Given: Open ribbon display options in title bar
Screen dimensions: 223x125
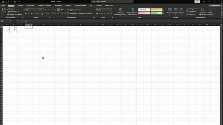Looking at the screenshot, I should click(x=204, y=1).
